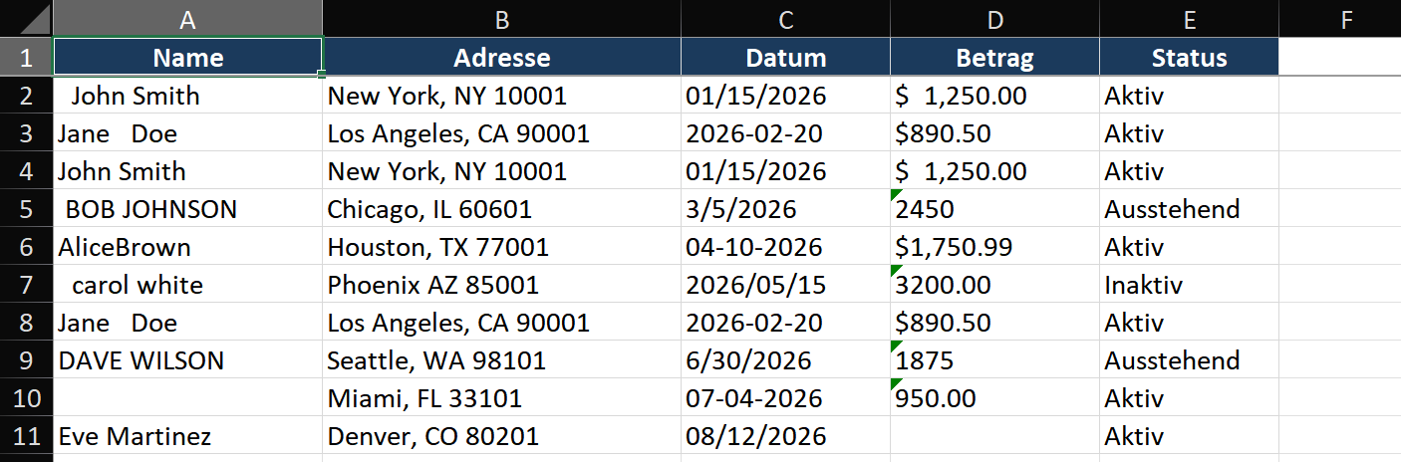Select row 9 header number
Image resolution: width=1401 pixels, height=462 pixels.
coord(26,359)
